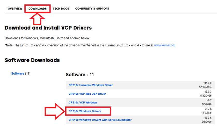Click the Software Downloads section heading

tap(32, 60)
